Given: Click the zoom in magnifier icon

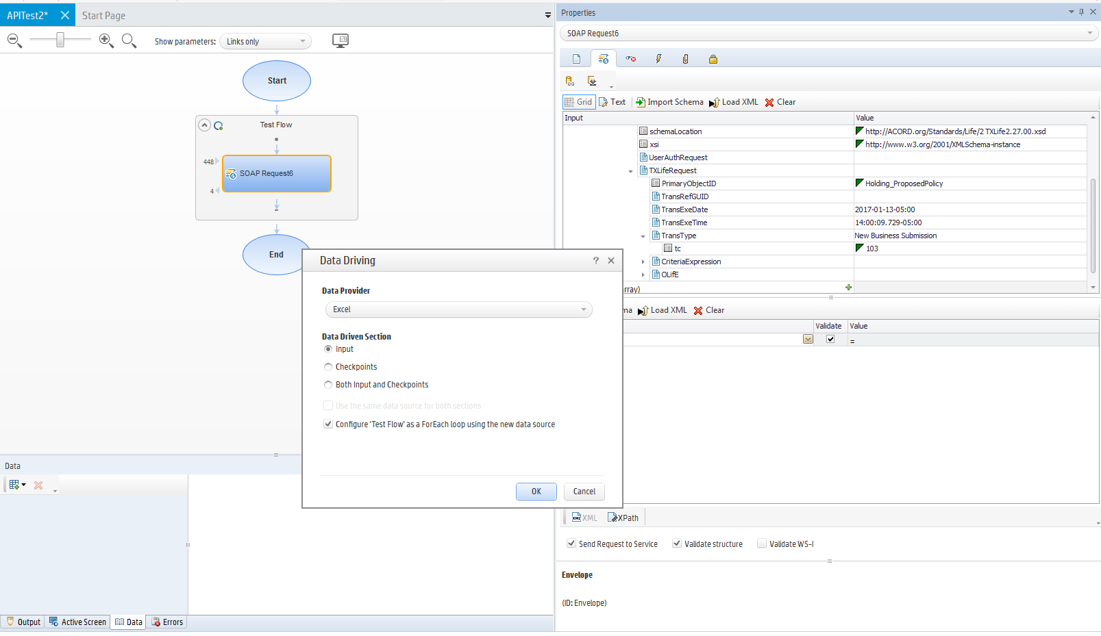Looking at the screenshot, I should tap(106, 41).
